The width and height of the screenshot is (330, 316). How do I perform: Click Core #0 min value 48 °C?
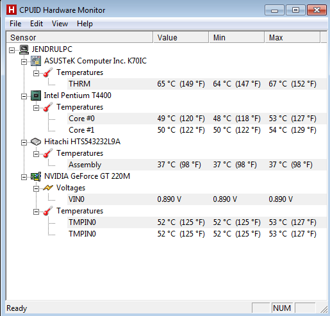tap(236, 119)
